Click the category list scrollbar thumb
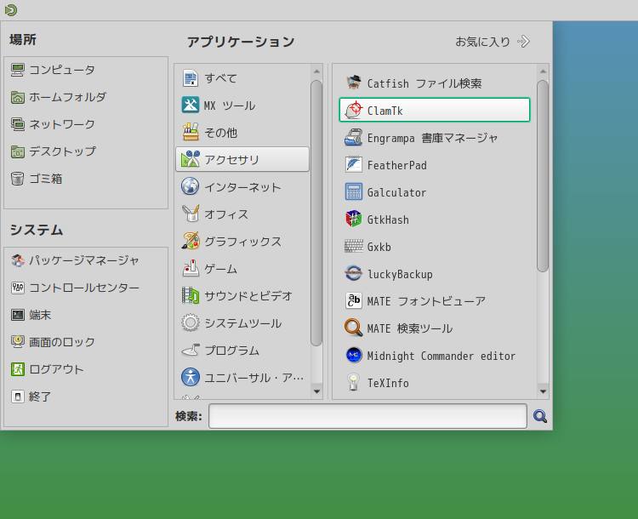638x519 pixels. [316, 213]
